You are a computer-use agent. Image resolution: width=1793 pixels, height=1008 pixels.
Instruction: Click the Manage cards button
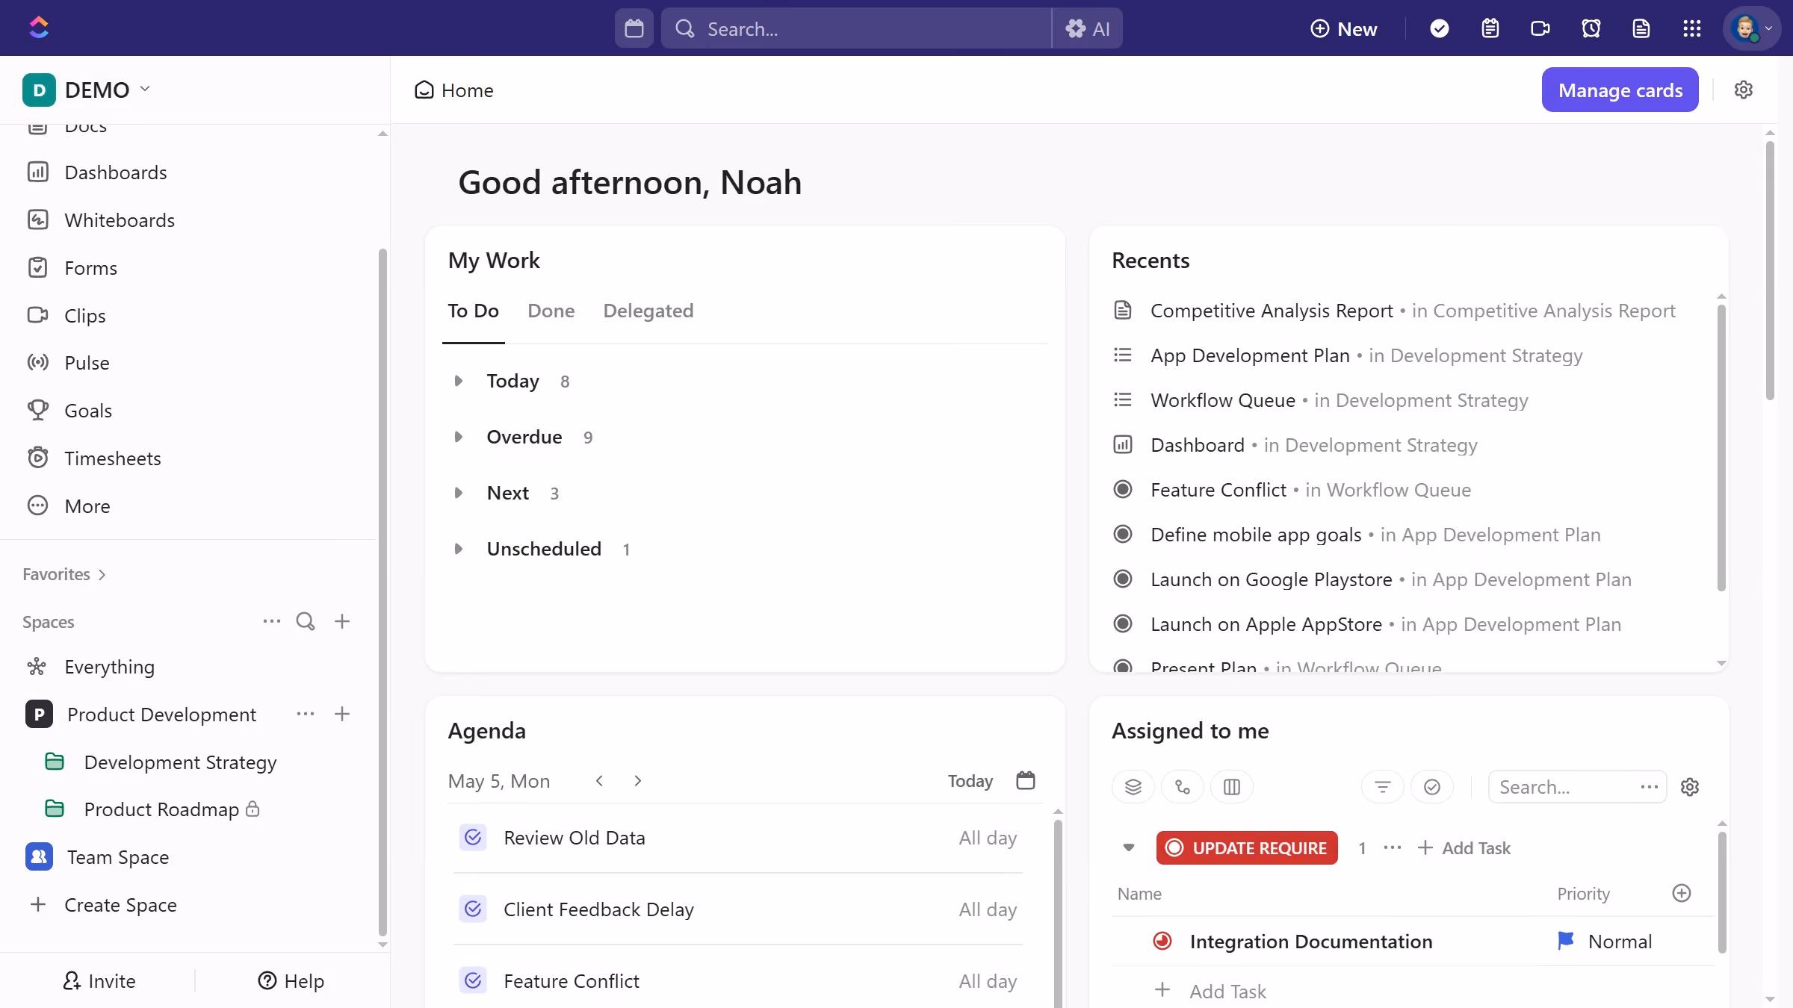click(1620, 90)
